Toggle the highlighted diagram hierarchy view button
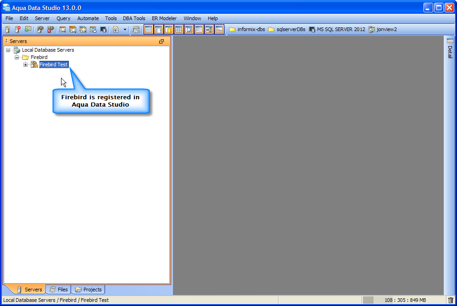Viewport: 457px width, 306px height. pyautogui.click(x=209, y=29)
